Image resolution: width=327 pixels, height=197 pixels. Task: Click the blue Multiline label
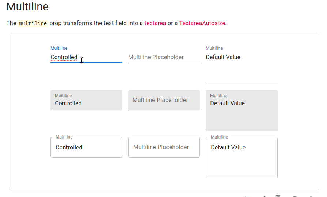[59, 48]
